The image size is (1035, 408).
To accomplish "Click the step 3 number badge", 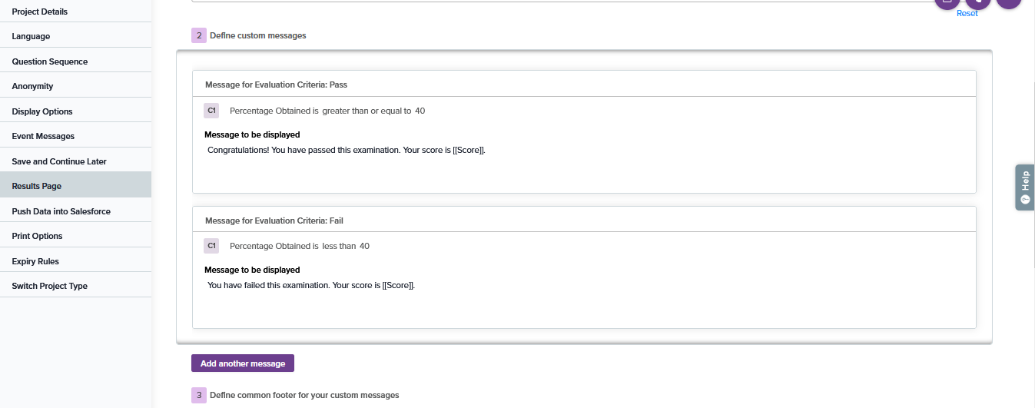I will (199, 395).
